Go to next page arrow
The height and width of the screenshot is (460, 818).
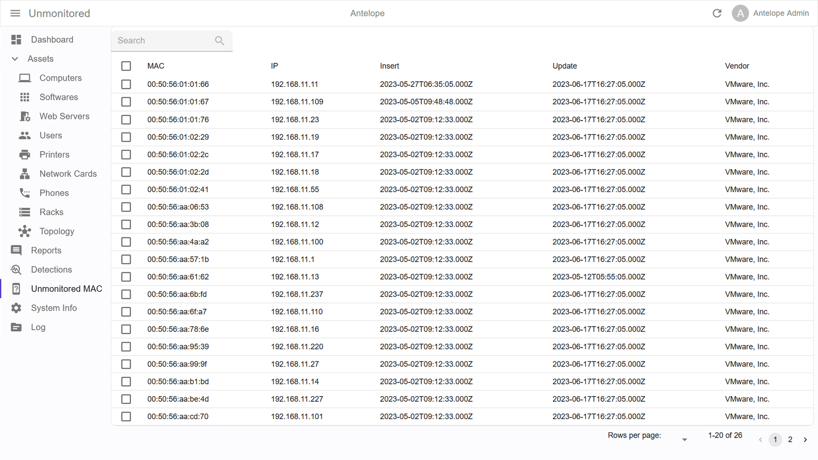(x=805, y=440)
